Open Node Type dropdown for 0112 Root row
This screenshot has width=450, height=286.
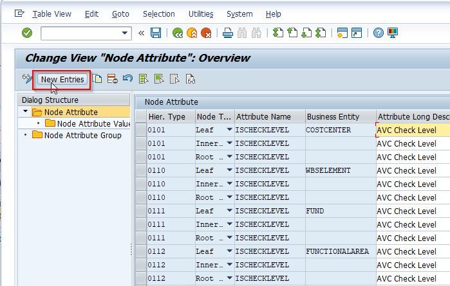(x=230, y=278)
